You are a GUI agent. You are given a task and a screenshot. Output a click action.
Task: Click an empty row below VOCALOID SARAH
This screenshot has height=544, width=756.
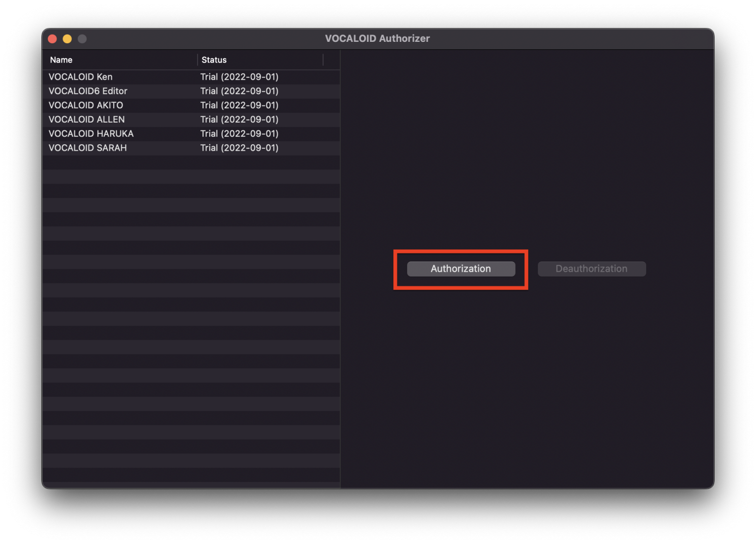pos(148,162)
